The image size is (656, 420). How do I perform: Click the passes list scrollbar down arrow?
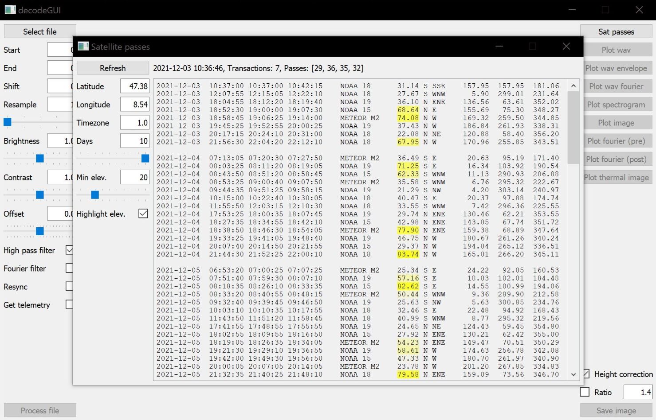click(x=574, y=374)
